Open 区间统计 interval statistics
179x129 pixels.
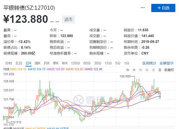pos(149,63)
